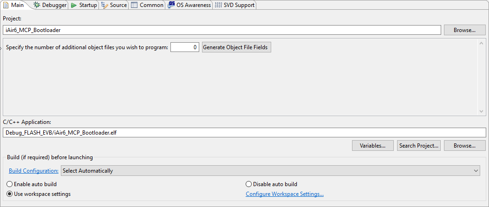Select Enable auto build option

10,184
